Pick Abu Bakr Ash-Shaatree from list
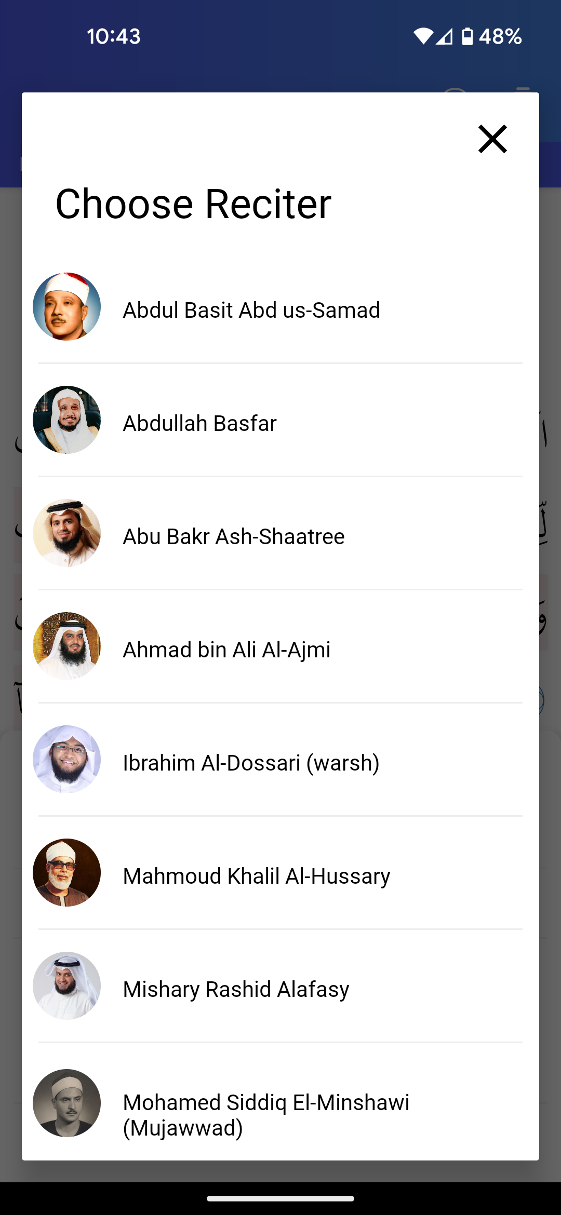 click(x=234, y=536)
